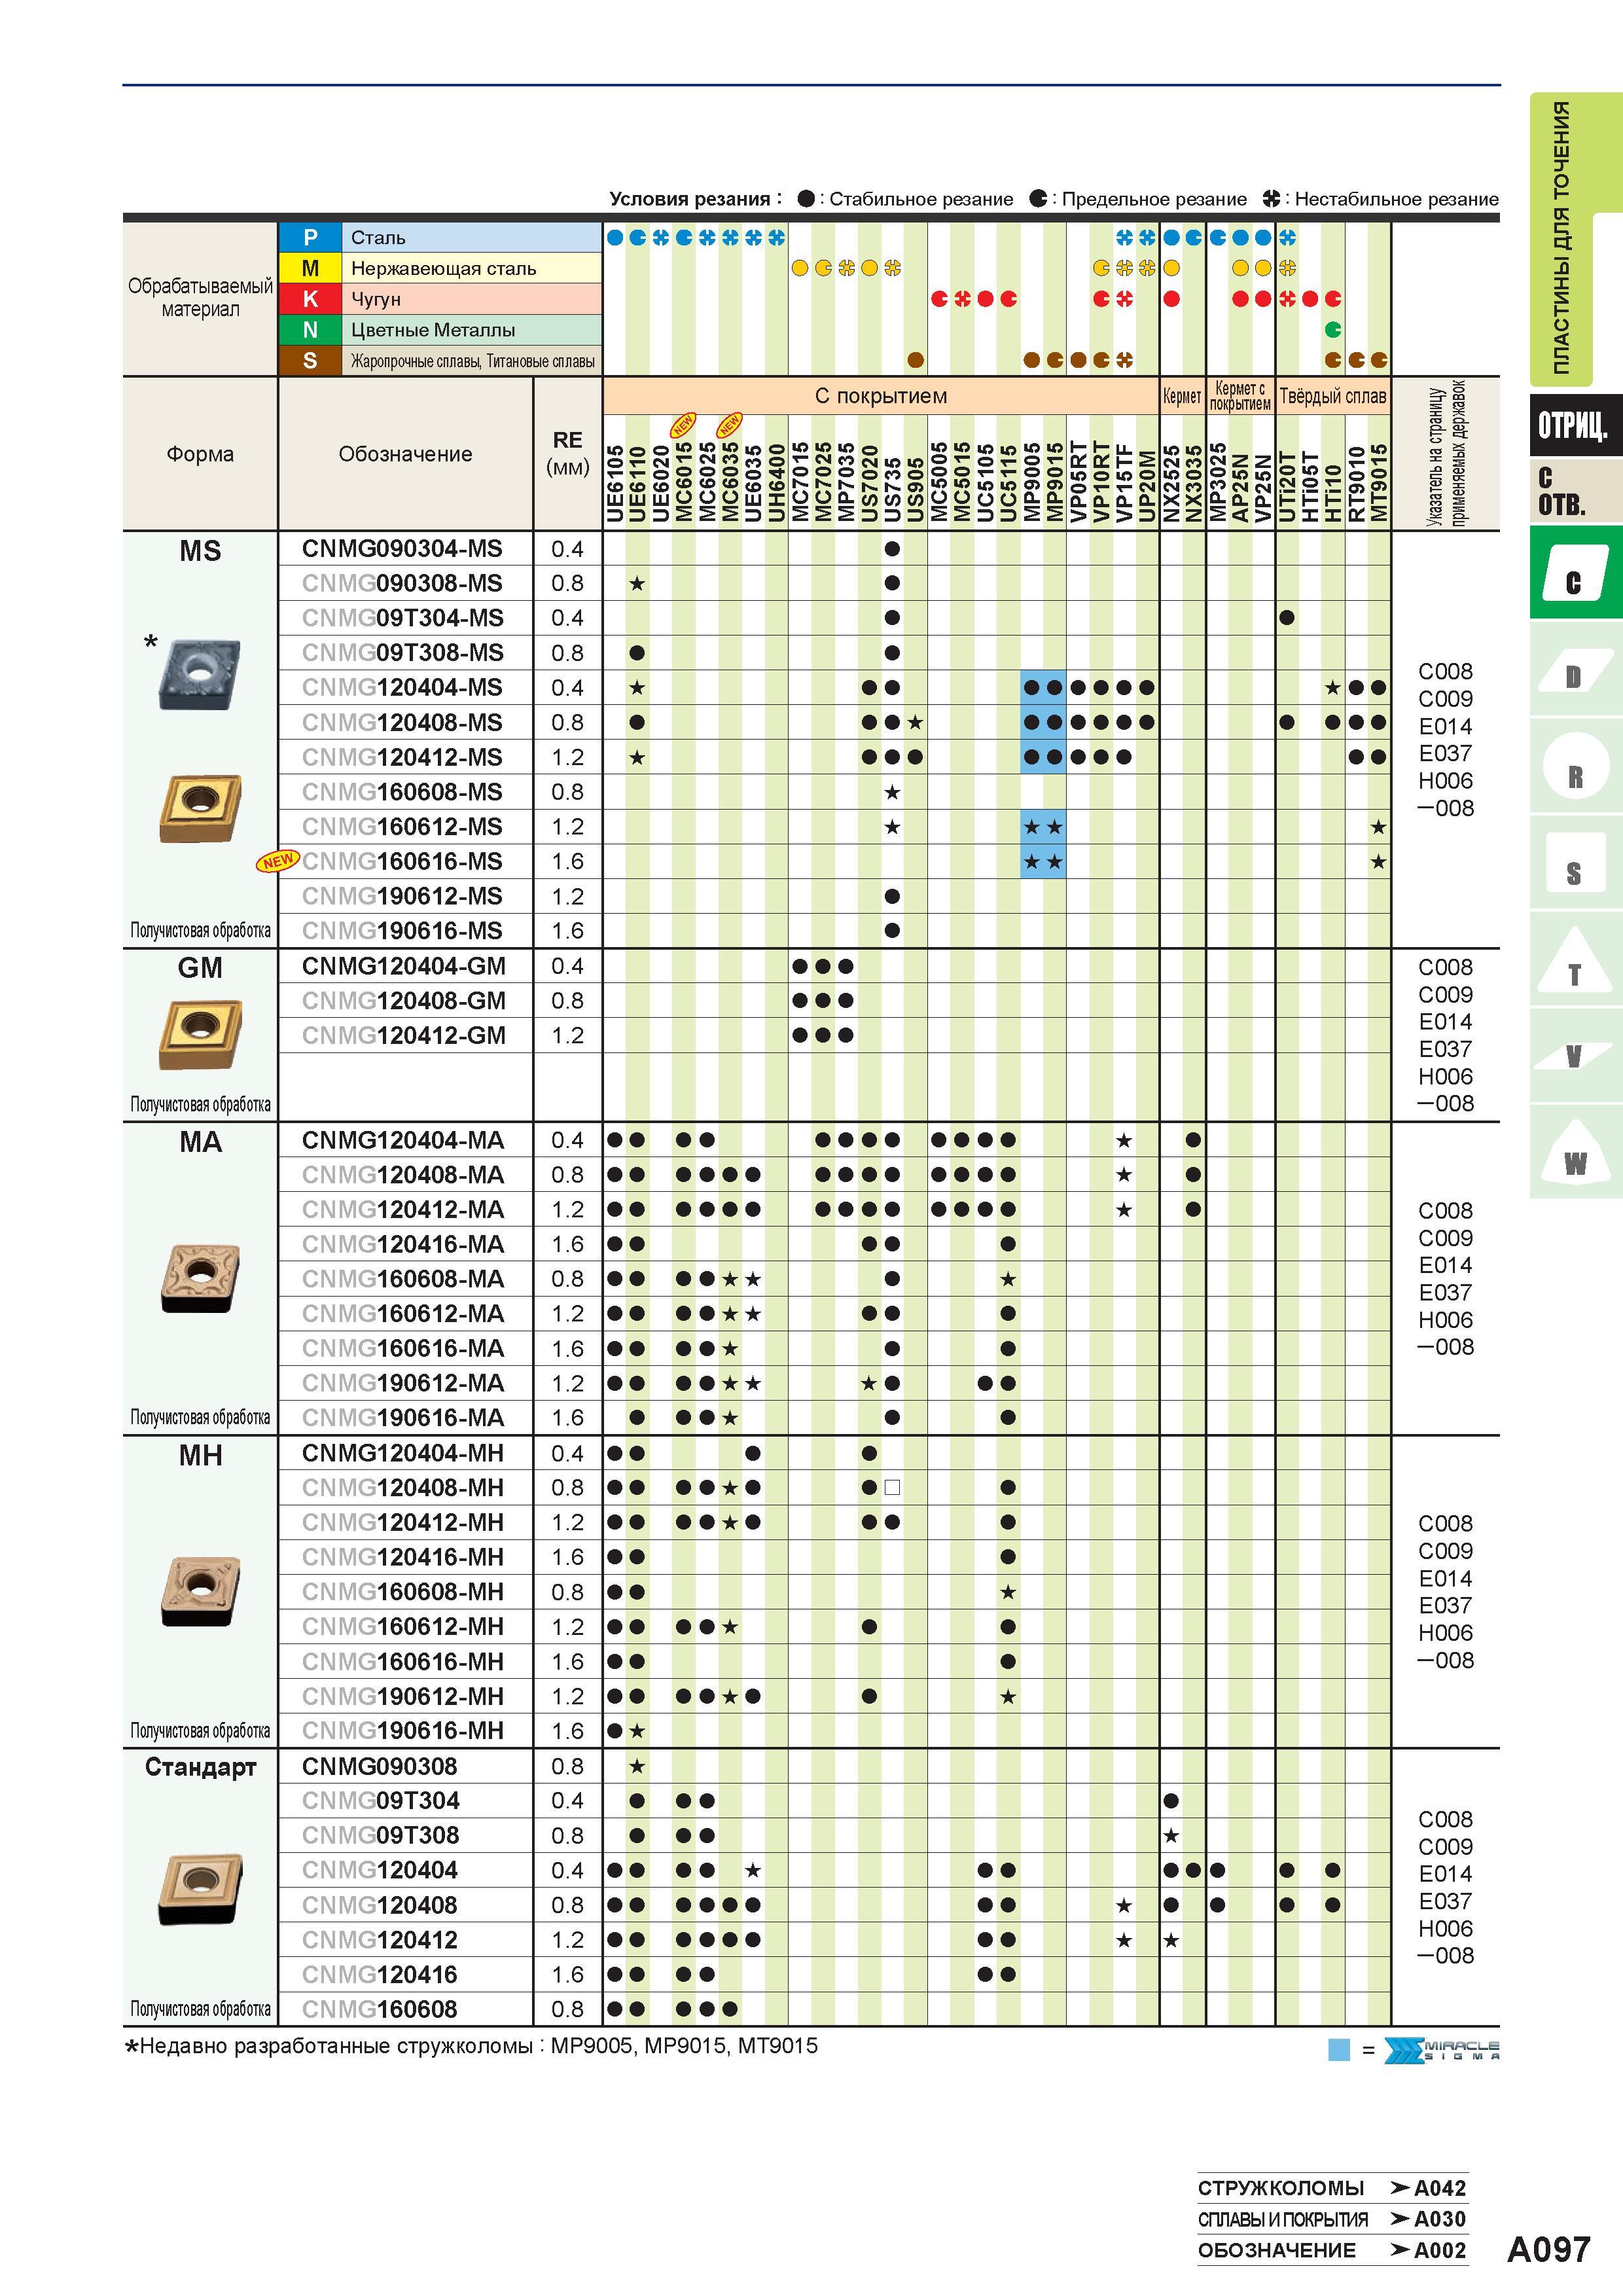This screenshot has width=1623, height=2296.
Task: Select the row CNMG160616-MS
Action: point(835,861)
